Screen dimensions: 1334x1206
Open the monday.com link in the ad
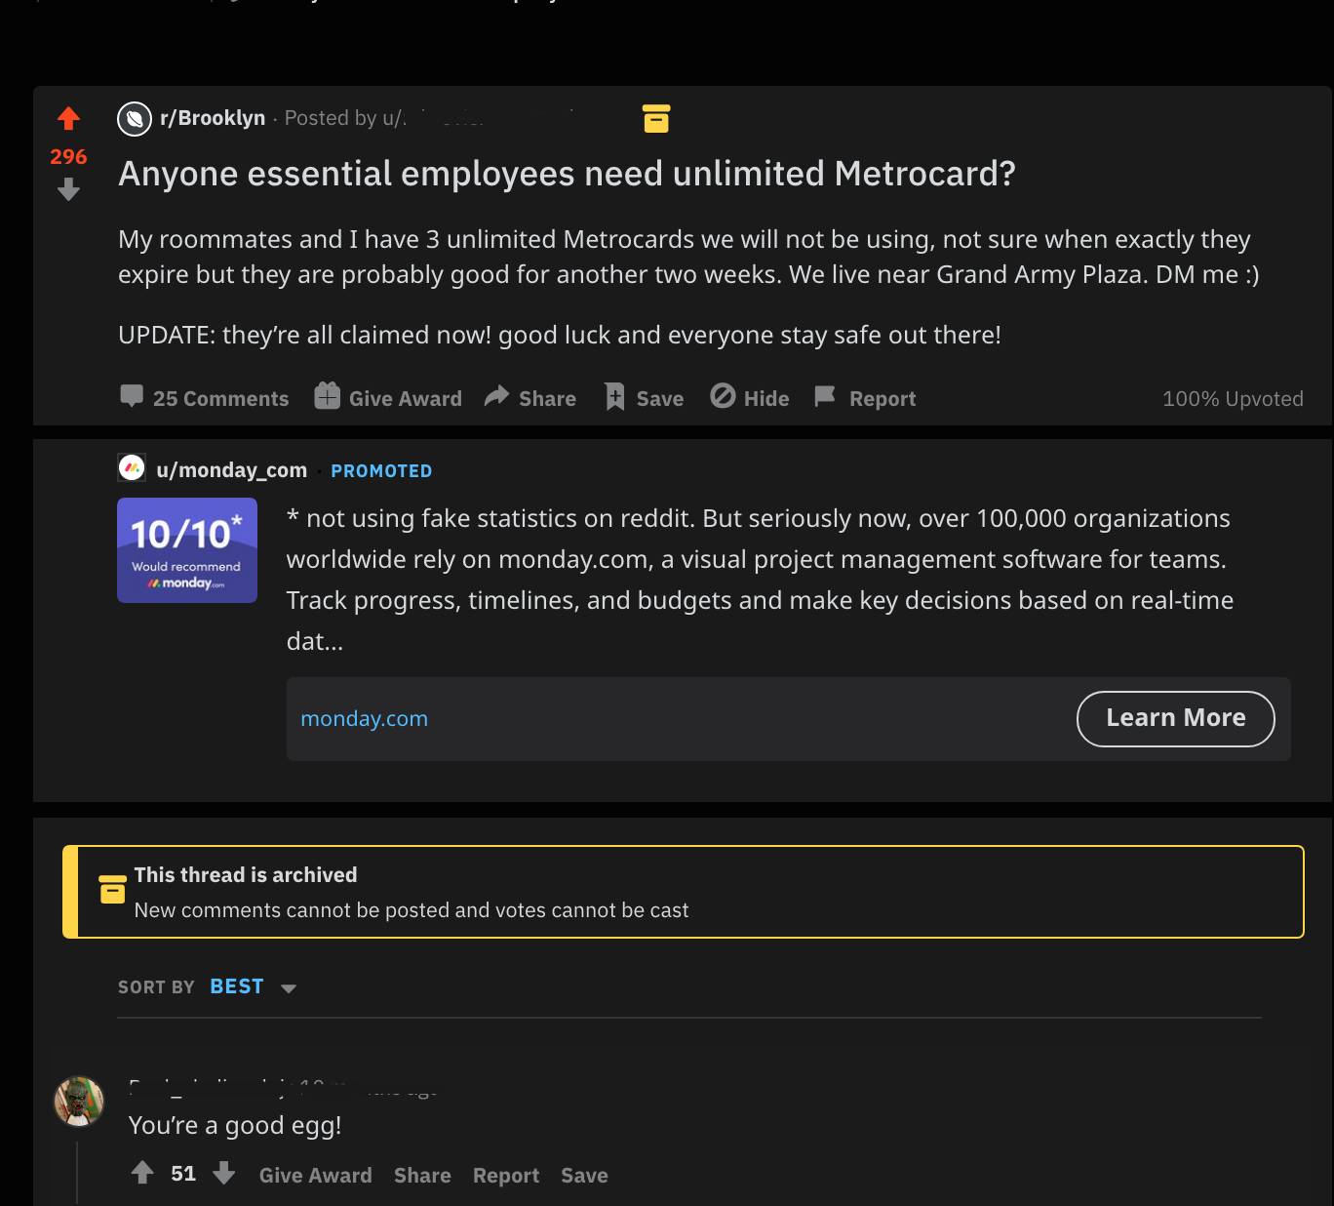(364, 718)
